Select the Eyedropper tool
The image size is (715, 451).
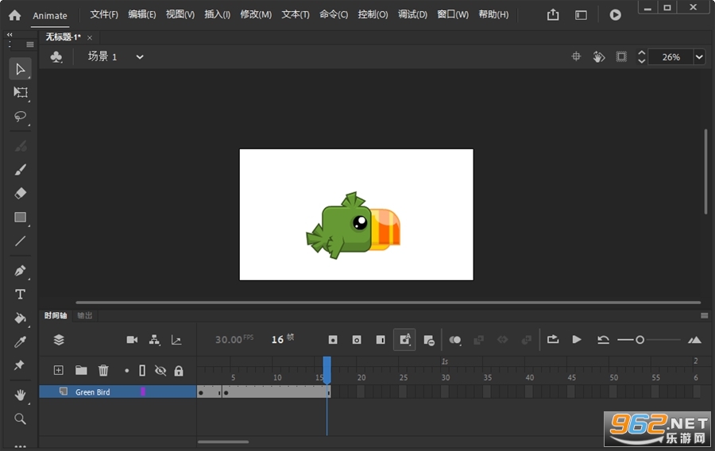tap(20, 341)
